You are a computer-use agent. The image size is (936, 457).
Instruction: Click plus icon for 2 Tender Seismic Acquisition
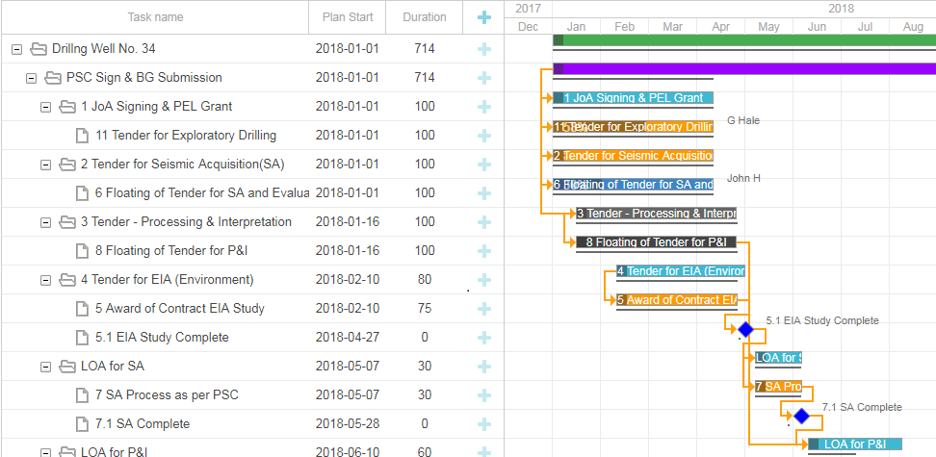[484, 165]
